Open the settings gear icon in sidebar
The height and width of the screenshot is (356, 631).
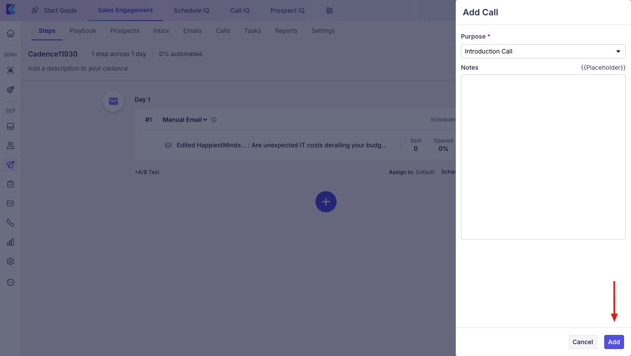11,261
